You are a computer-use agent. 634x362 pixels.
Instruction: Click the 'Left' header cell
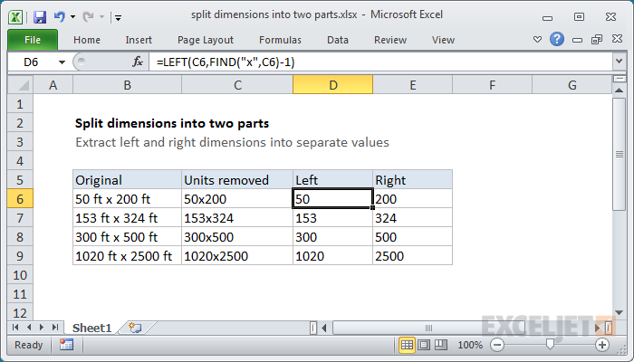click(332, 180)
